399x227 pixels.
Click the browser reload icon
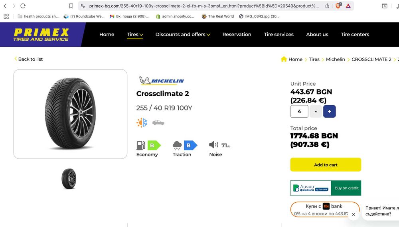[x=23, y=6]
